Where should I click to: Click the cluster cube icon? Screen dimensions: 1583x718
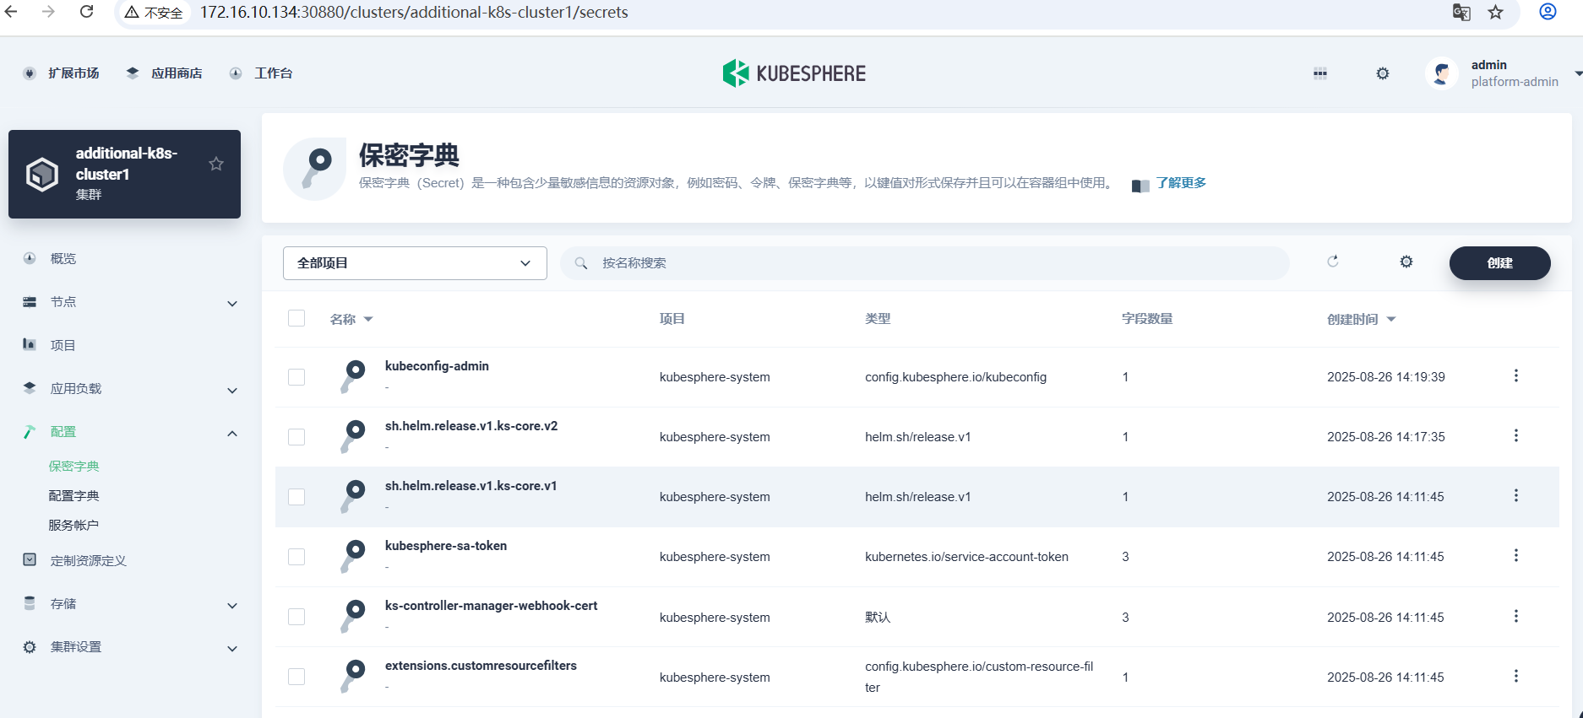coord(42,174)
